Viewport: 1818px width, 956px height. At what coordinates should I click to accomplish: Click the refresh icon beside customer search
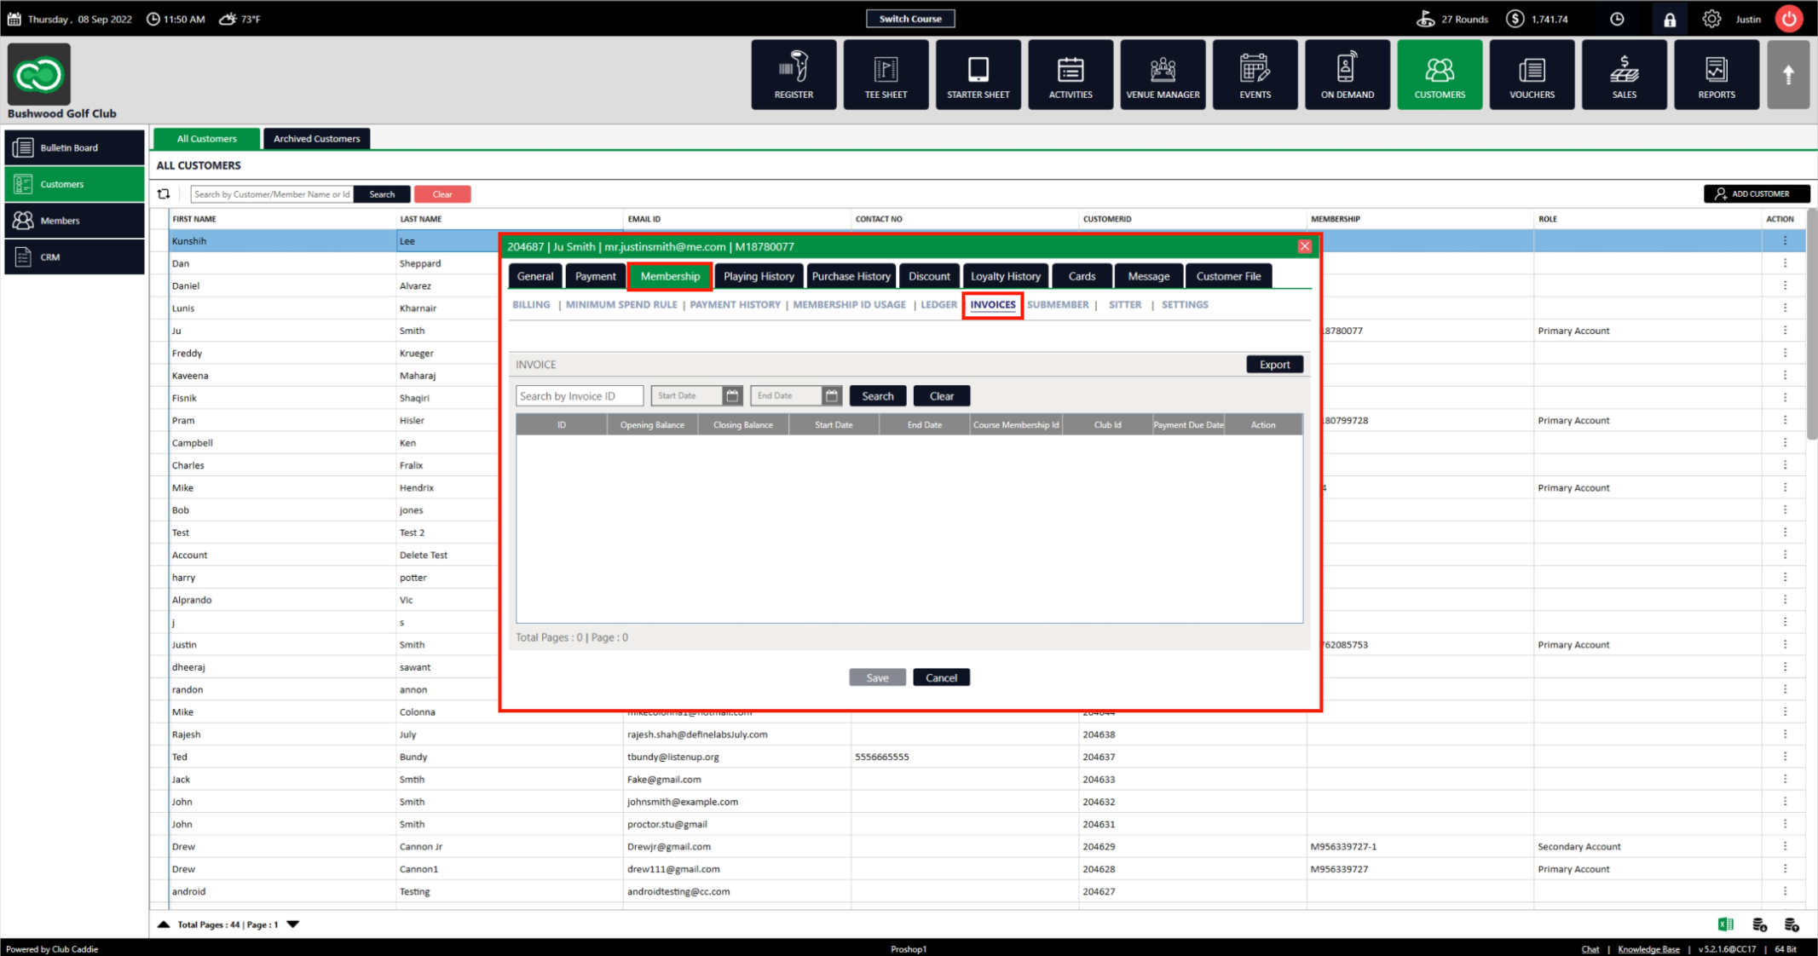pyautogui.click(x=164, y=194)
